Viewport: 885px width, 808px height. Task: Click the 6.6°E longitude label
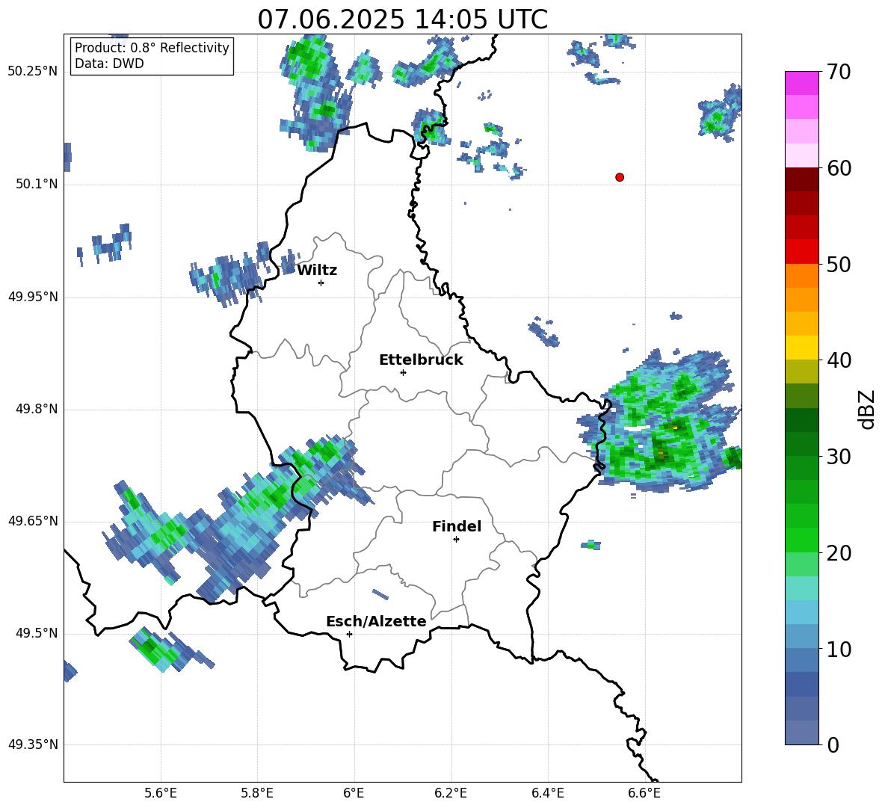pos(644,793)
